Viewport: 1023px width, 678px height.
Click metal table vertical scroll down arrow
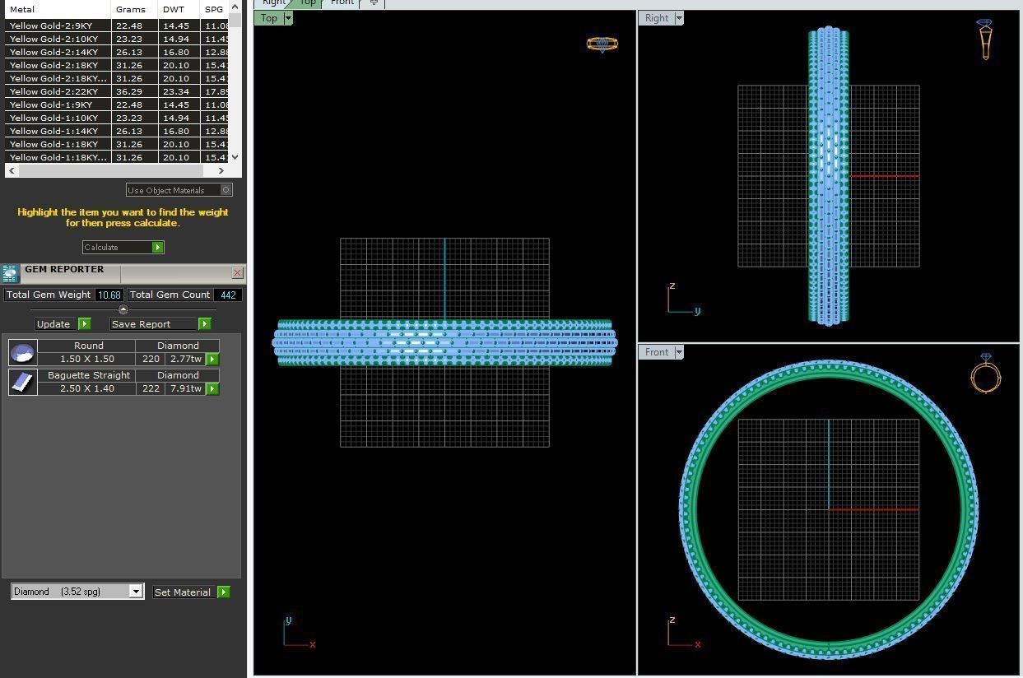[235, 156]
